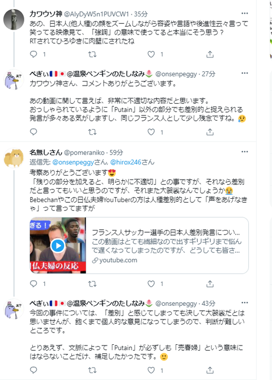Reply to ぺぎぃ's 43分 tweet
The width and height of the screenshot is (272, 380).
[33, 370]
